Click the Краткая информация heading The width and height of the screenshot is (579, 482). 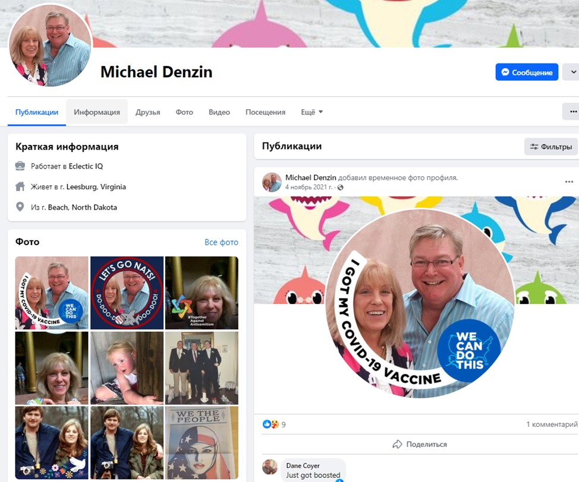(67, 147)
